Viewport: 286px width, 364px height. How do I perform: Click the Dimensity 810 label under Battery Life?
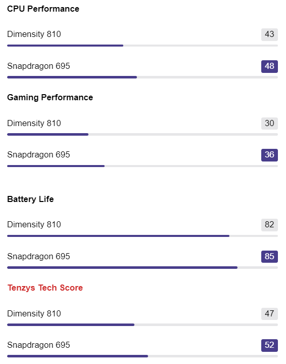(34, 224)
